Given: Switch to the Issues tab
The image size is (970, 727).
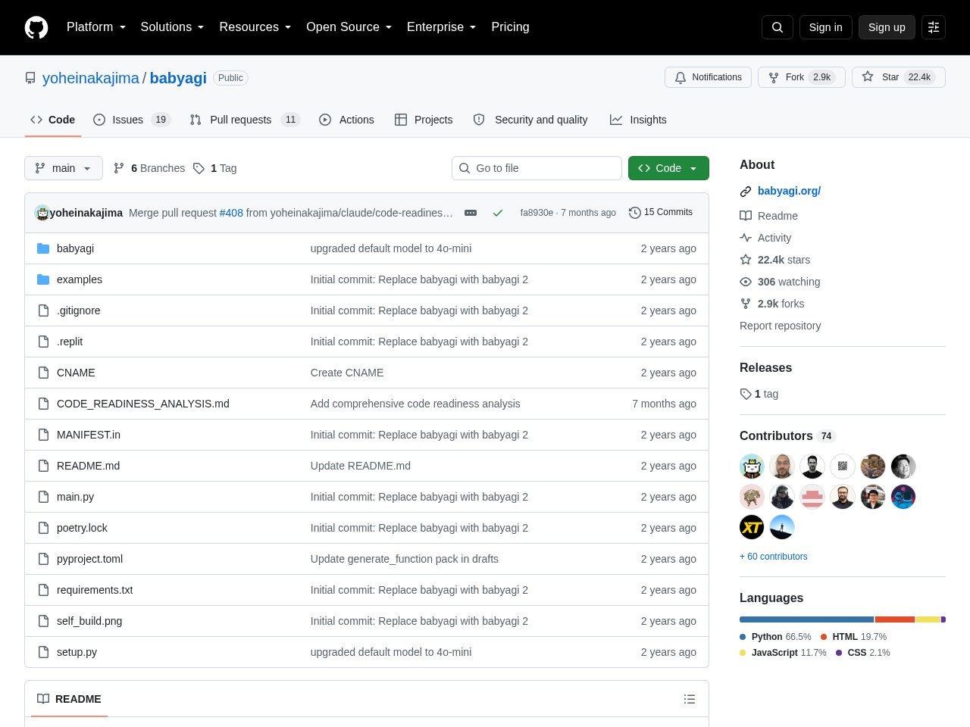Looking at the screenshot, I should [x=132, y=120].
